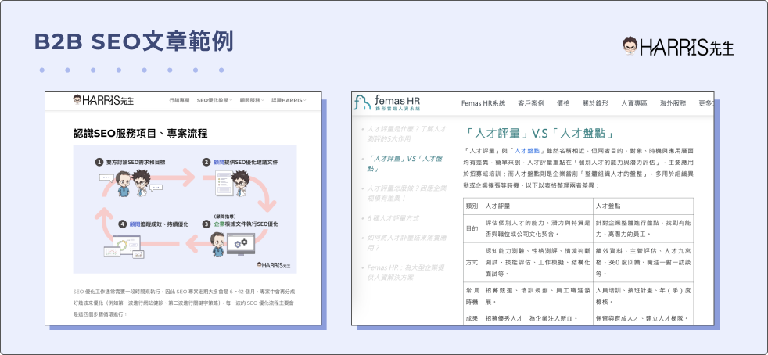The image size is (768, 355).
Task: Click the 常用時機 row label in table
Action: (472, 296)
